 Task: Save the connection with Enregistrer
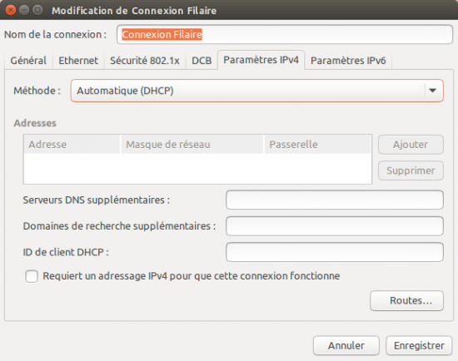419,345
